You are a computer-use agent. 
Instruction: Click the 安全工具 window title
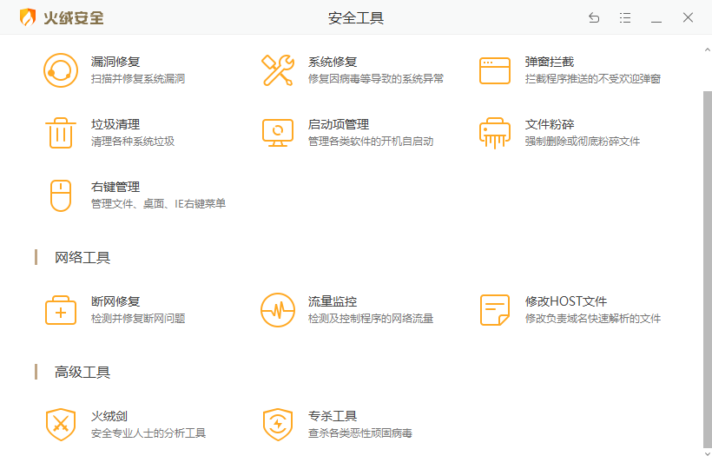[356, 18]
